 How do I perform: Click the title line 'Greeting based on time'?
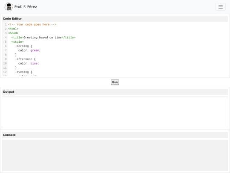tap(43, 37)
